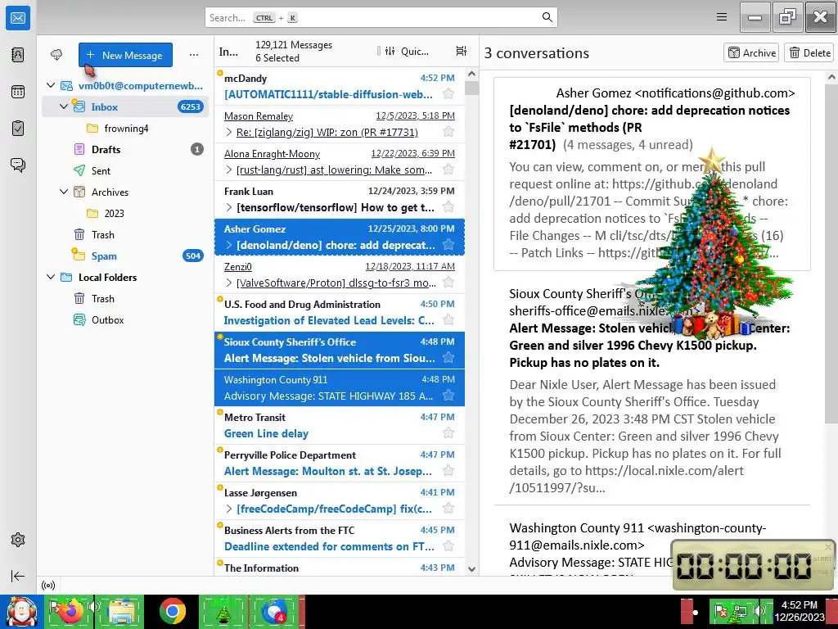
Task: Star the Asher Gomez deno message
Action: (448, 244)
